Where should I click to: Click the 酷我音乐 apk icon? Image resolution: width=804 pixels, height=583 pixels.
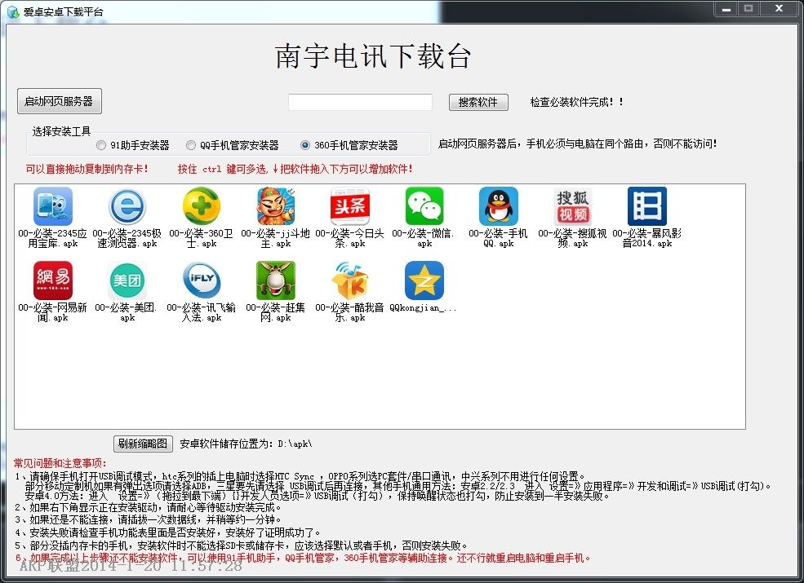[x=350, y=280]
